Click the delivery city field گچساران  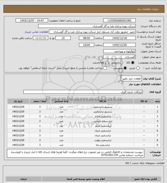pyautogui.click(x=120, y=57)
